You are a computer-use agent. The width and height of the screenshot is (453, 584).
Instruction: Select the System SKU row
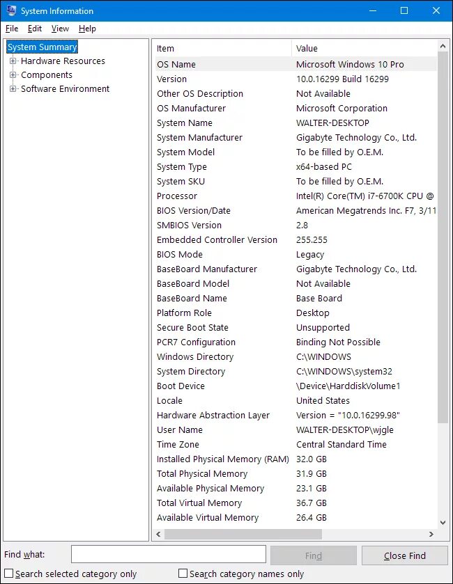[x=295, y=181]
